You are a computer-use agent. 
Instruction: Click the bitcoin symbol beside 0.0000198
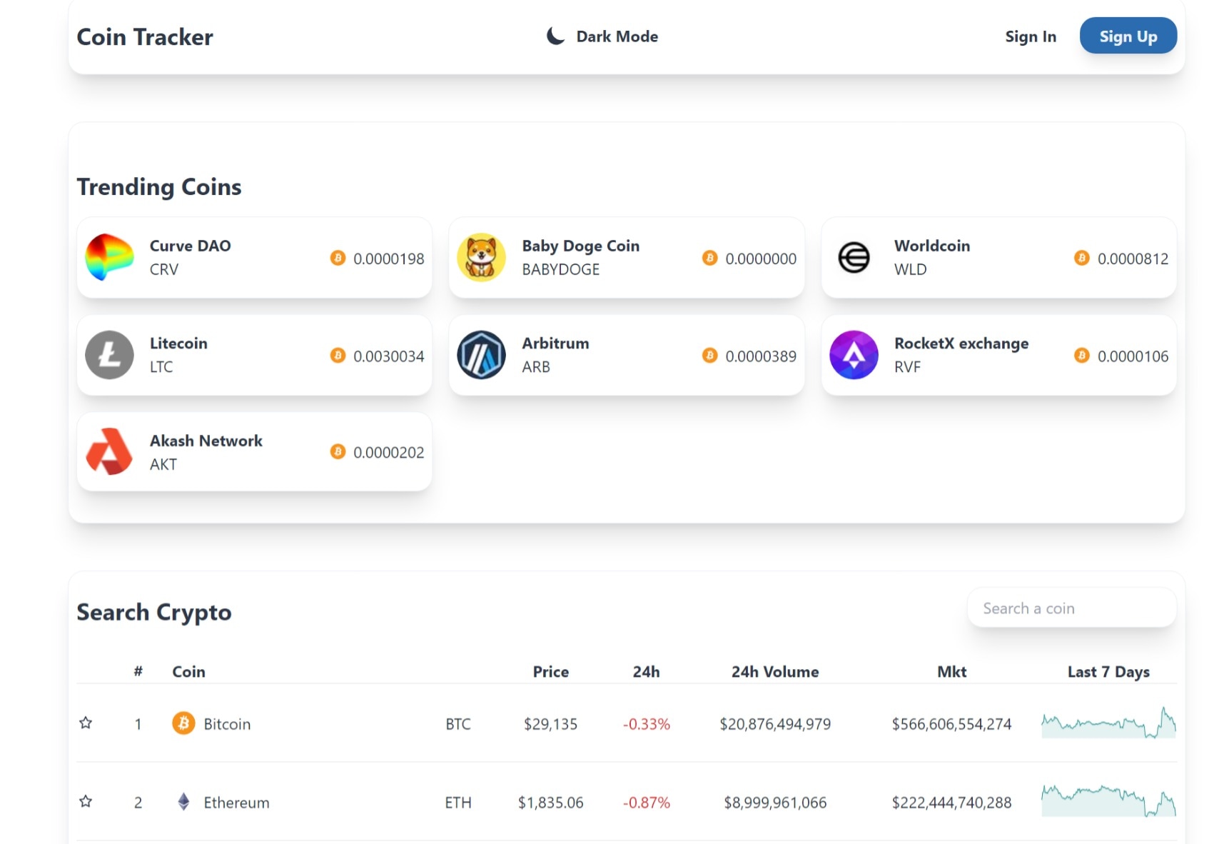click(338, 258)
